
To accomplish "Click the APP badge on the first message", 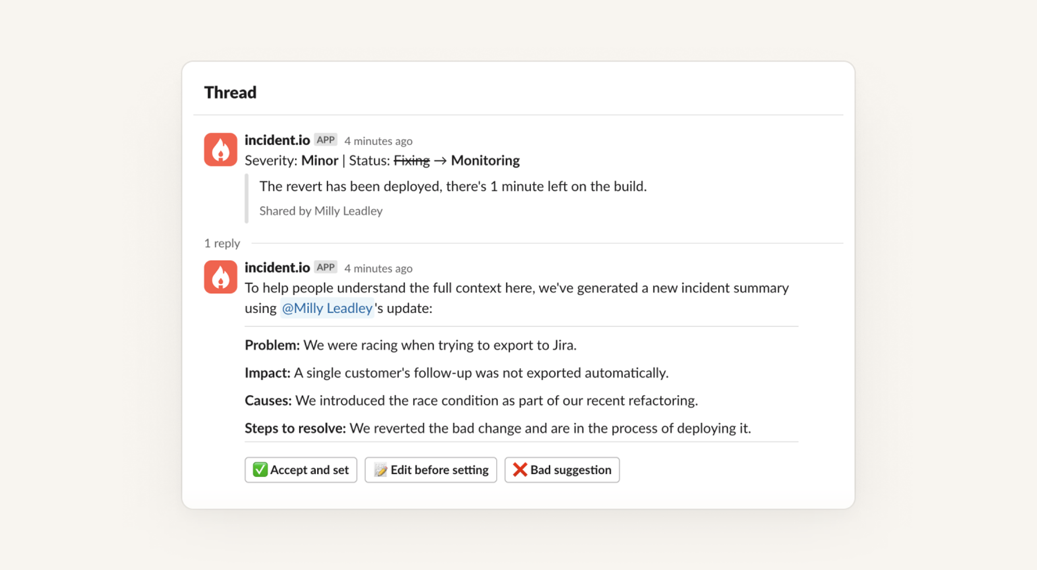I will pos(326,140).
